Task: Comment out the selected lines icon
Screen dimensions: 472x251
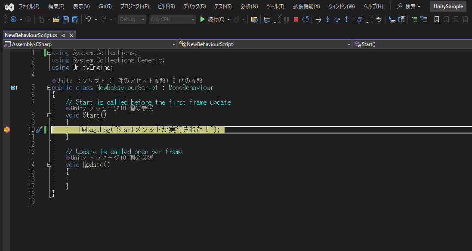Action: (x=414, y=19)
